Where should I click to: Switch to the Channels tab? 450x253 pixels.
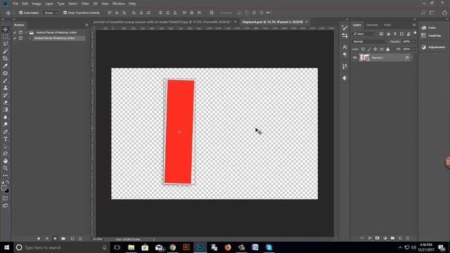372,25
